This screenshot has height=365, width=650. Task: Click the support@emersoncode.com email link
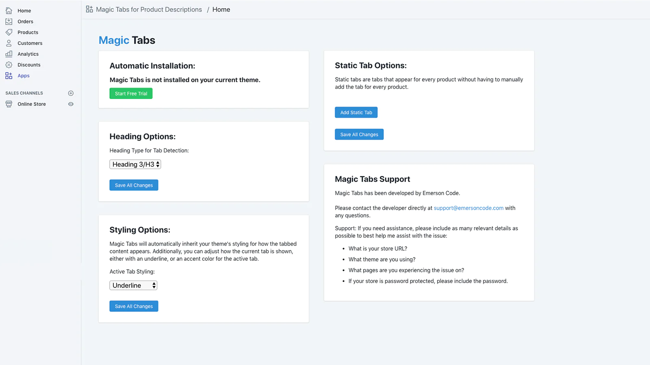(468, 208)
